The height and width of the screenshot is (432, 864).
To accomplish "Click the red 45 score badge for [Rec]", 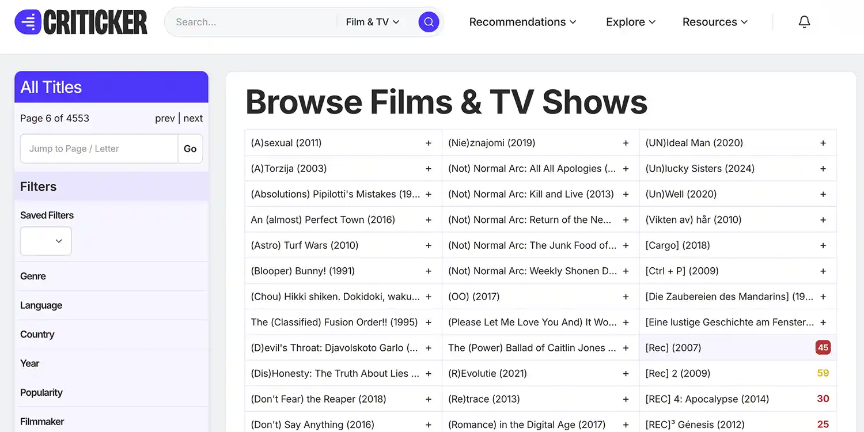I will click(x=823, y=348).
